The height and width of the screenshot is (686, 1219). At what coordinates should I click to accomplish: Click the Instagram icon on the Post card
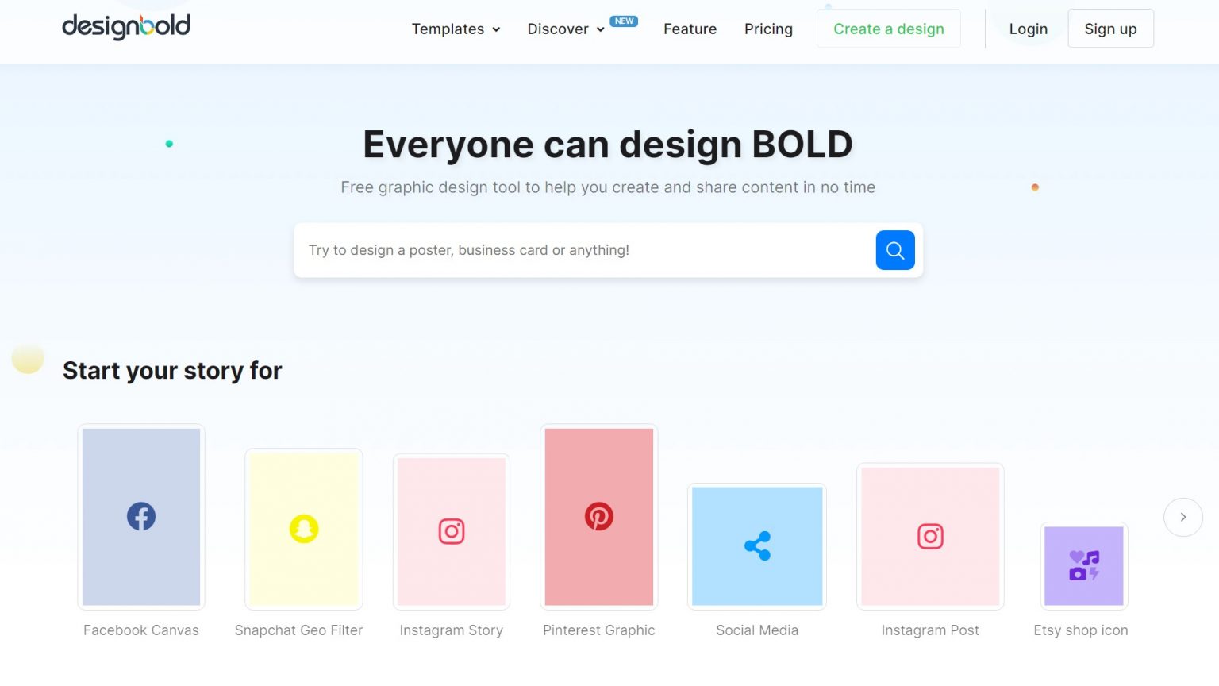(x=930, y=537)
